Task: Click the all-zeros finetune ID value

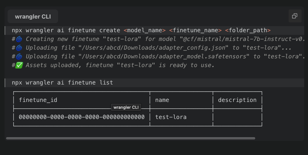Action: click(82, 117)
